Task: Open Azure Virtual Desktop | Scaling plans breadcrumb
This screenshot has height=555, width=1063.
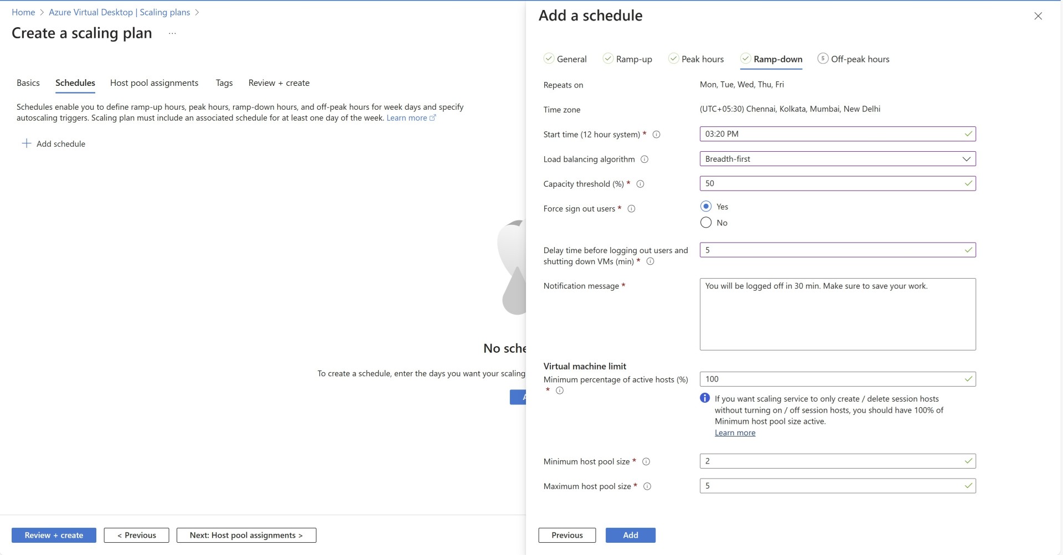Action: coord(119,12)
